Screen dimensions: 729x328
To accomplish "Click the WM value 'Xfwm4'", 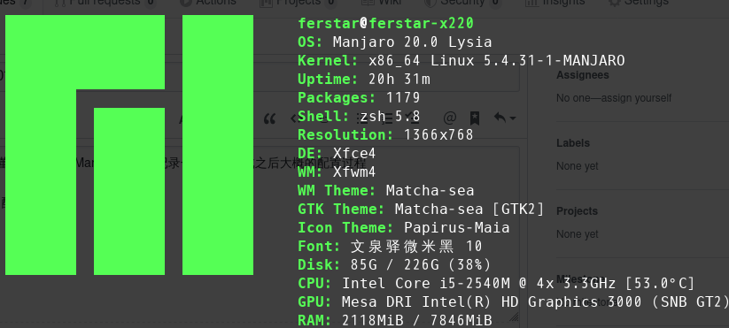I will (x=354, y=172).
